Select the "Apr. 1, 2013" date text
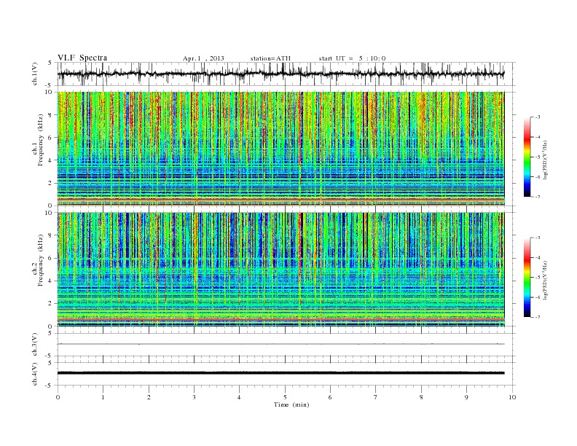The width and height of the screenshot is (577, 446). (x=203, y=58)
